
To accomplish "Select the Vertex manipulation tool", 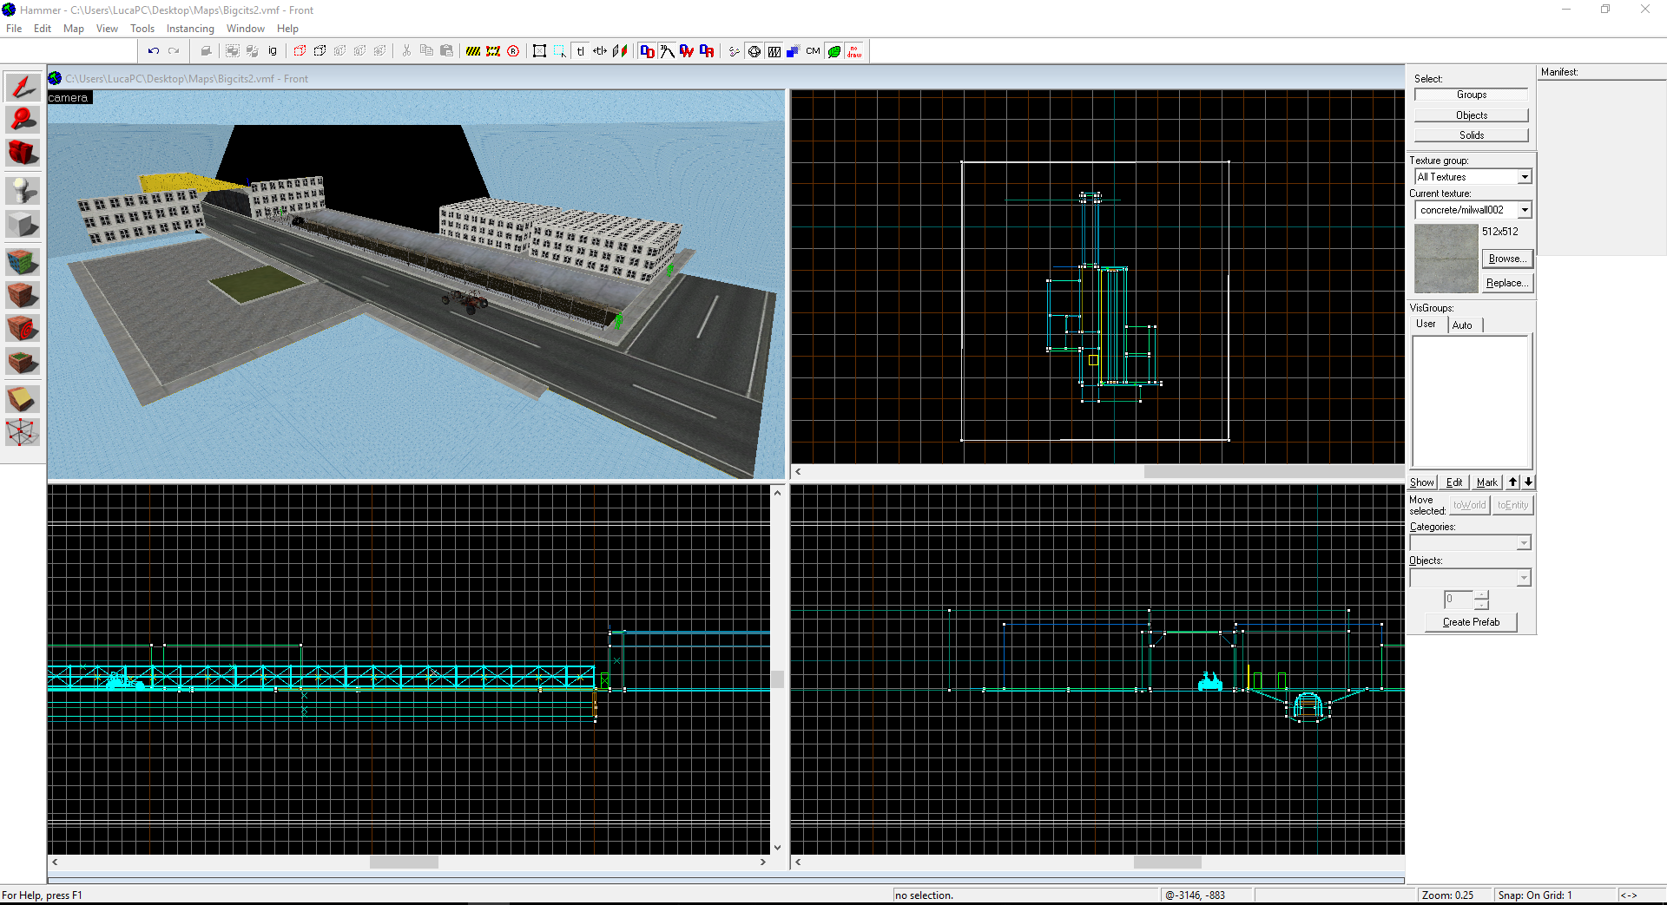I will tap(23, 432).
